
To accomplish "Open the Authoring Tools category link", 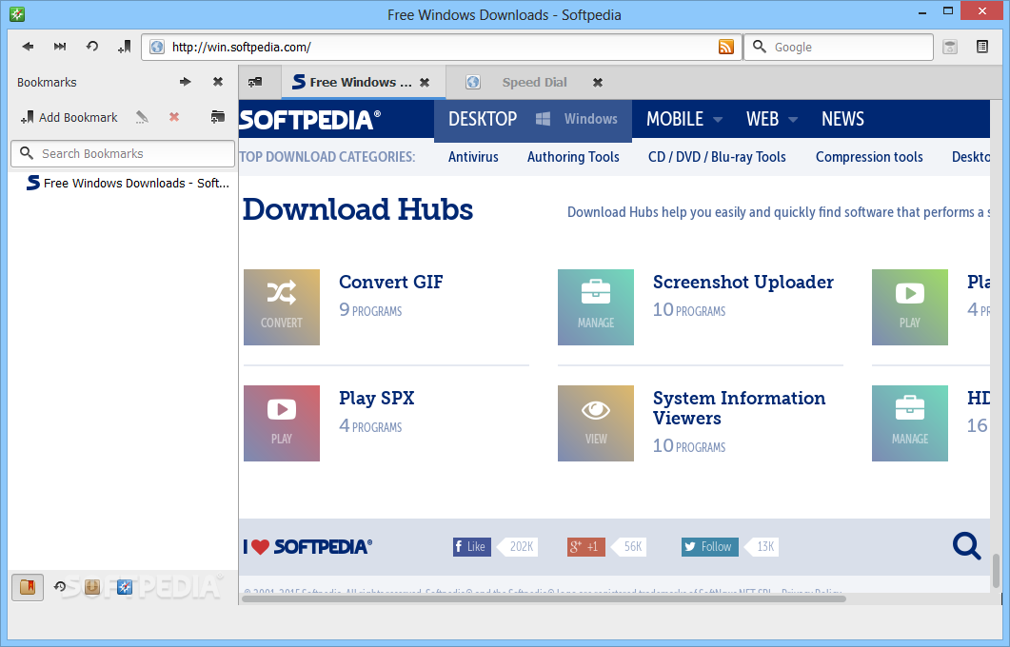I will point(573,157).
